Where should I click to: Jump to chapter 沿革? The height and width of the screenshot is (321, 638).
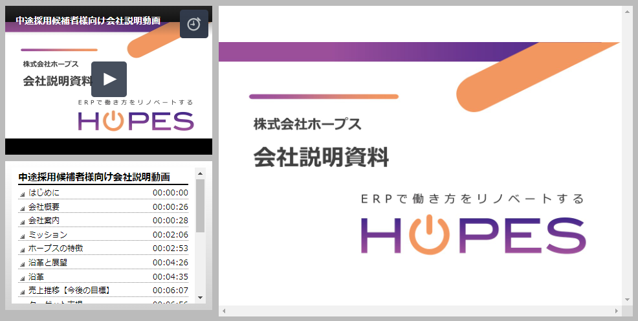click(36, 276)
